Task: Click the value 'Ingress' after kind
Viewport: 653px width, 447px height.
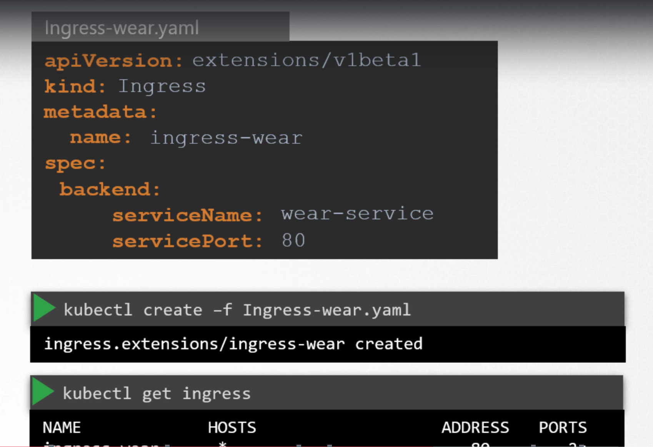Action: [x=162, y=86]
